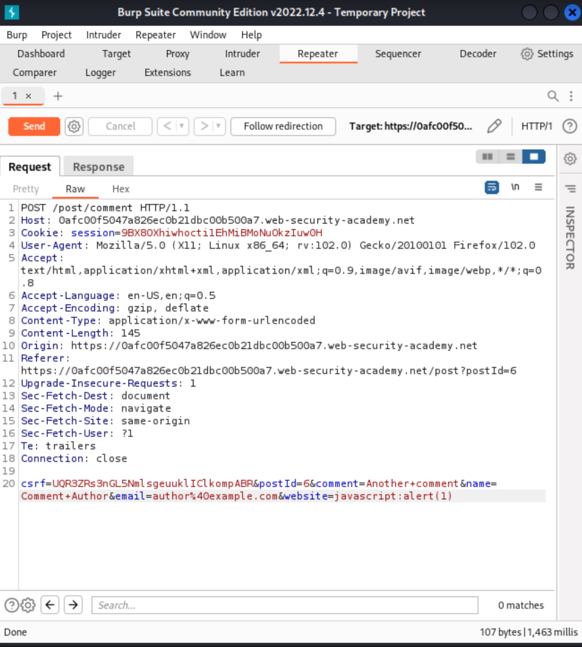Select Repeater request tab 1
The width and height of the screenshot is (582, 647).
pos(15,96)
